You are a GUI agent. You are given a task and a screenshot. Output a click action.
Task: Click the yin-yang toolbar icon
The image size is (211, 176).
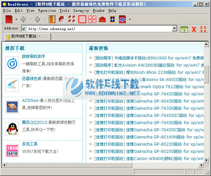coord(62,19)
